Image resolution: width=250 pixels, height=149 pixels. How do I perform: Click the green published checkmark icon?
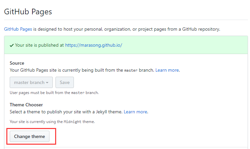tap(12, 45)
